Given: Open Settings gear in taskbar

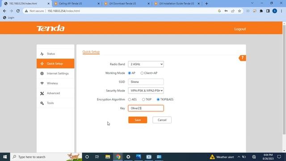Looking at the screenshot, I should [128, 157].
